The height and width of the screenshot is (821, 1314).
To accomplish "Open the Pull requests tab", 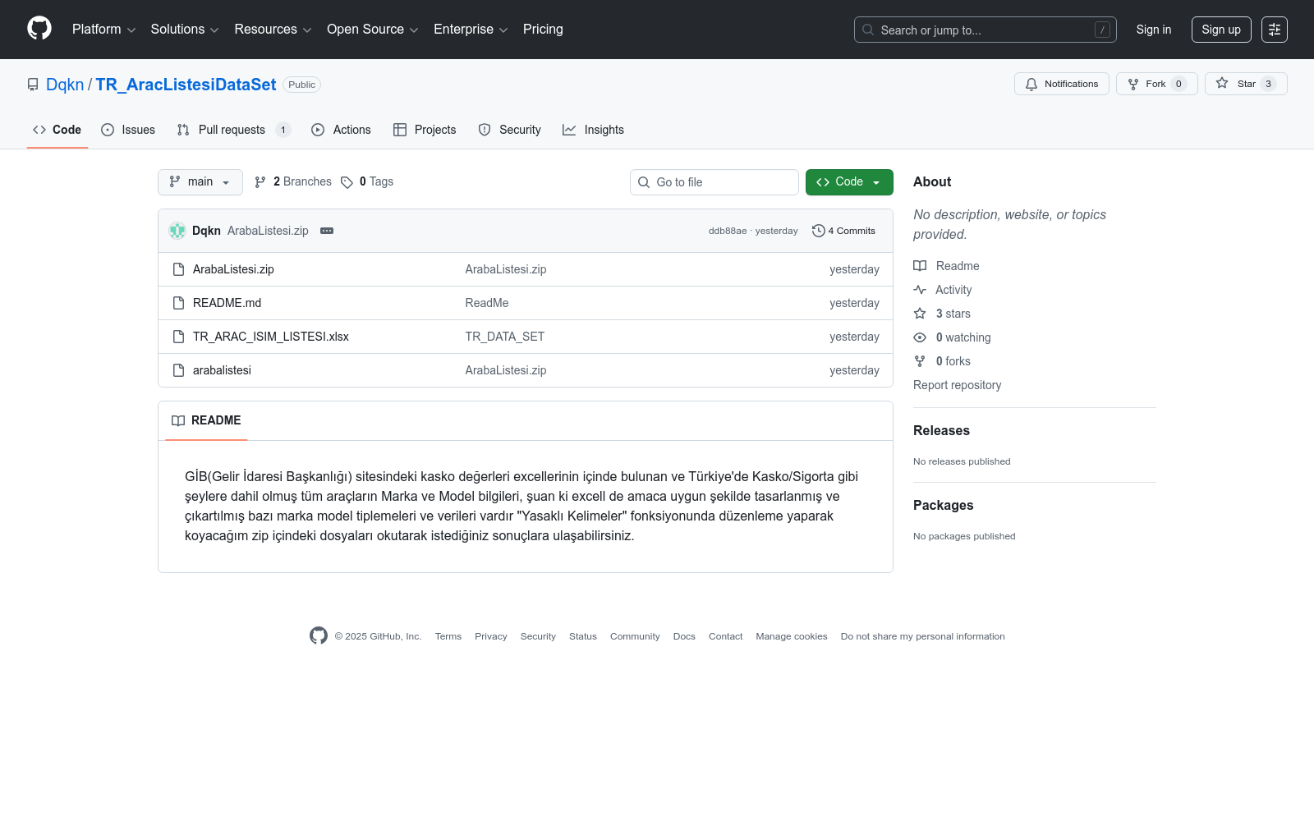I will [x=234, y=130].
